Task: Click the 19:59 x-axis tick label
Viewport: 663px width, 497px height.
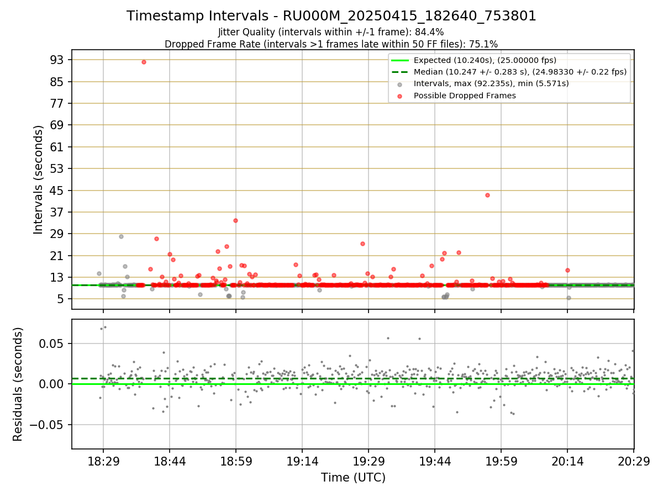Action: [x=501, y=461]
